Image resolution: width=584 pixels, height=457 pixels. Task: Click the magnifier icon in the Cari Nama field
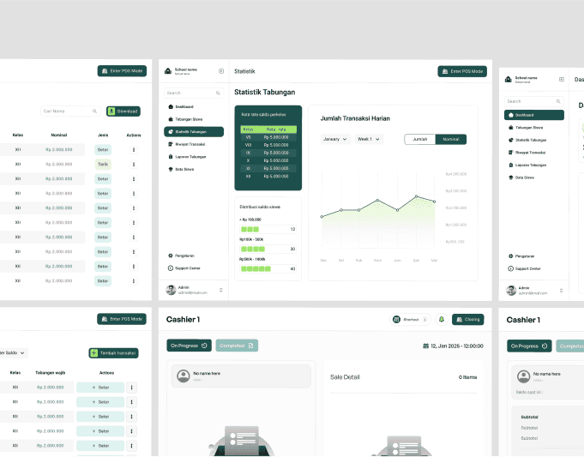click(x=94, y=111)
